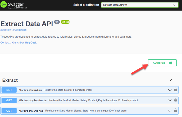Click the Extract section heading
Screen dimensions: 182x117
pos(10,80)
